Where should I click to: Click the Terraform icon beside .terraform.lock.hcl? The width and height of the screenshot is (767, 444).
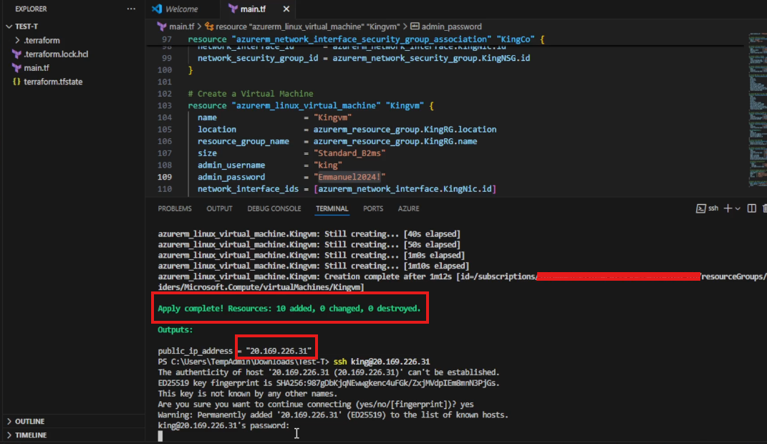pos(16,54)
